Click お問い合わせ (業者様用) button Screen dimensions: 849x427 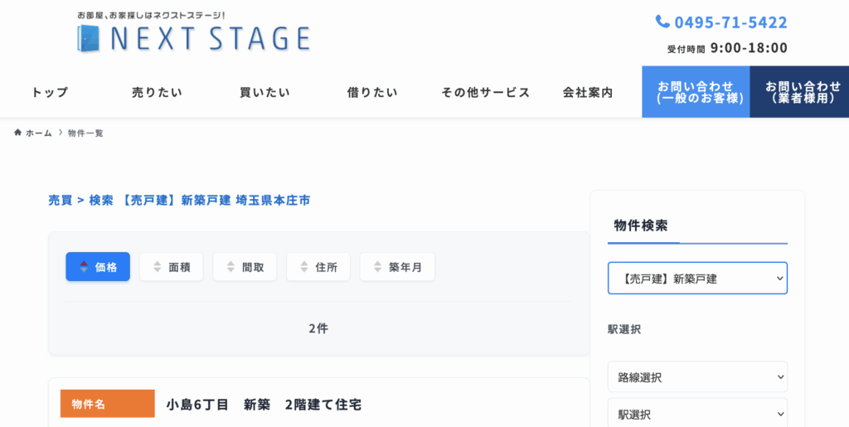point(799,92)
